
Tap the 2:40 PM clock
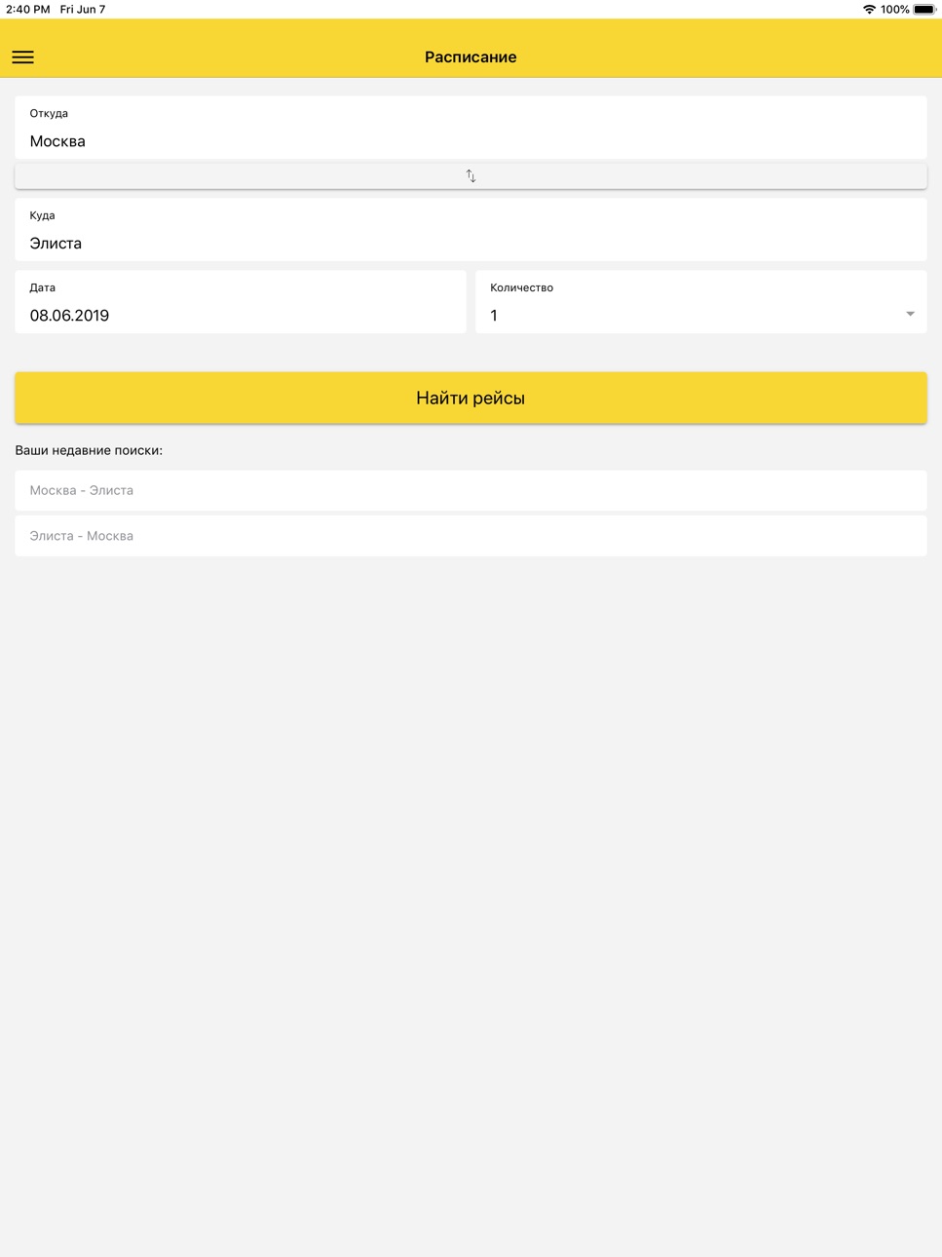[27, 9]
